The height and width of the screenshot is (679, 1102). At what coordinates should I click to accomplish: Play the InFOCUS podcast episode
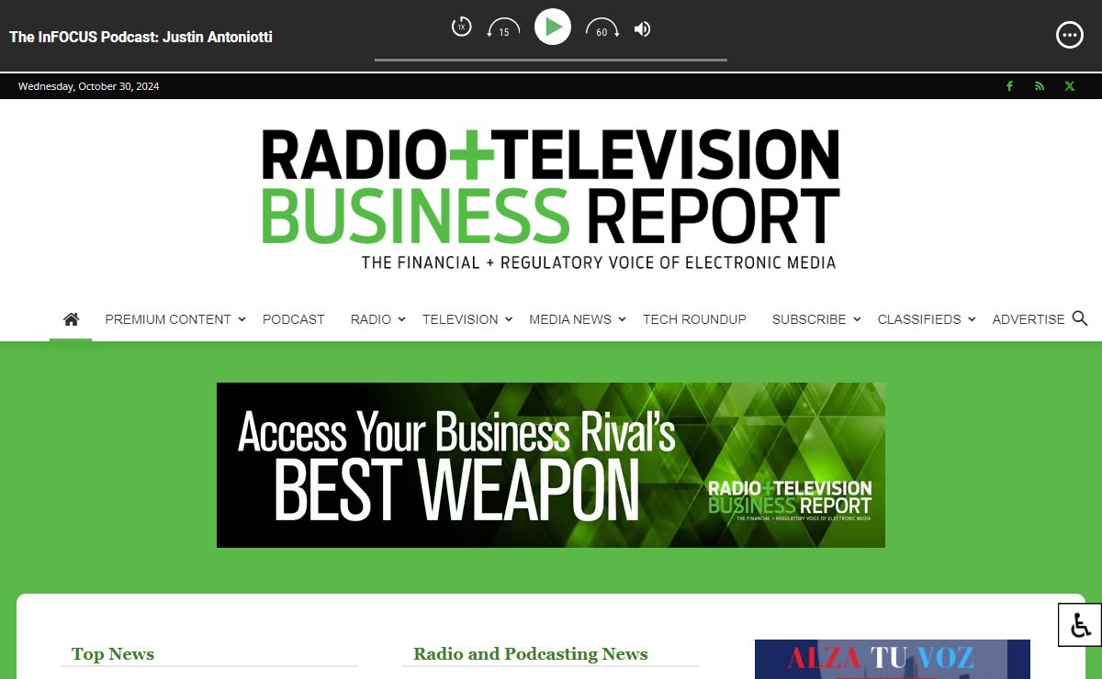tap(552, 28)
